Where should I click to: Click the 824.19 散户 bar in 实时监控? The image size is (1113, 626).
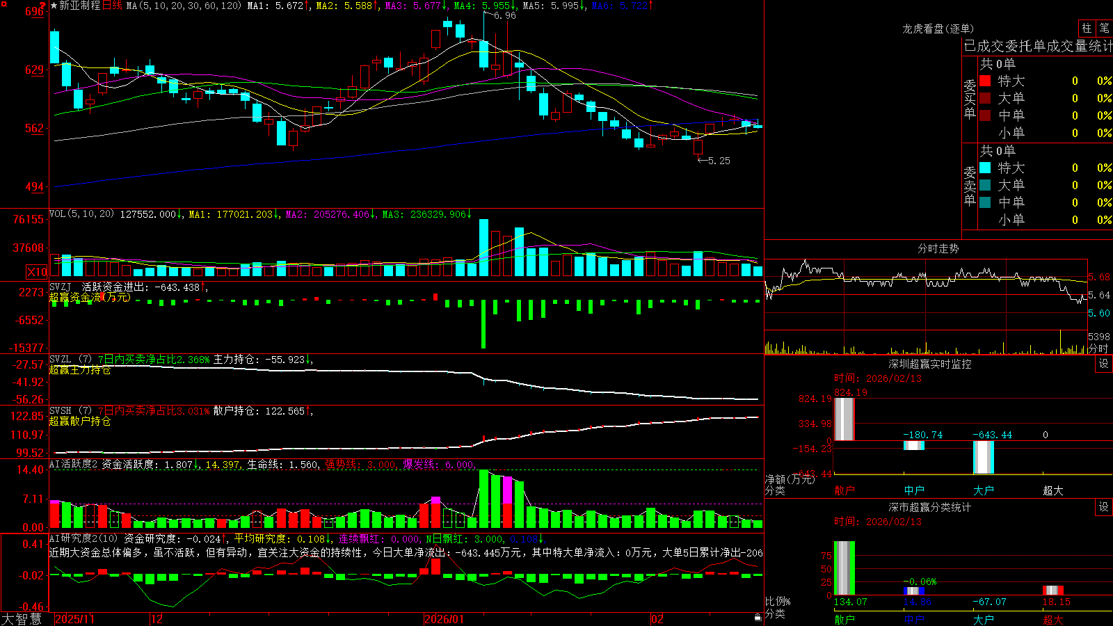click(844, 419)
